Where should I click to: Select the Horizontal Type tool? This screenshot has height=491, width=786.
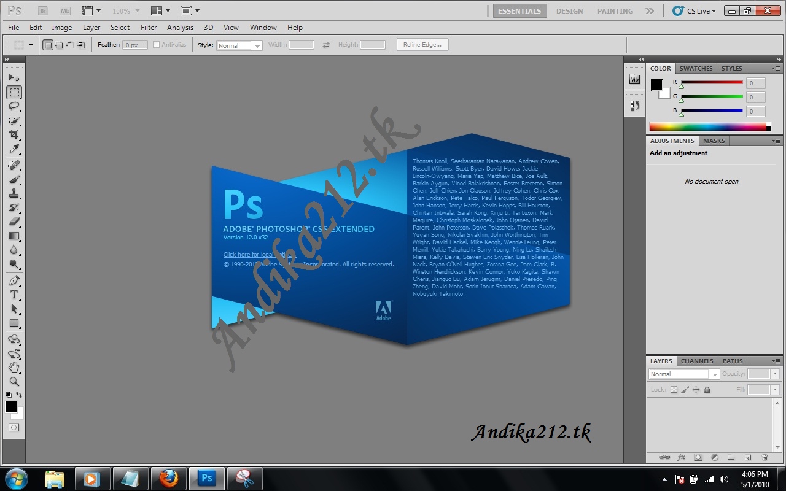click(x=14, y=295)
